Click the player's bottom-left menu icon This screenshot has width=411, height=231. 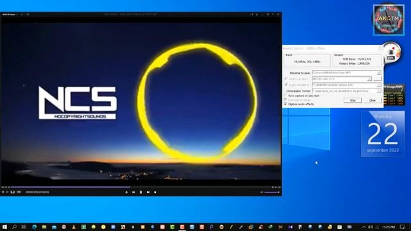point(3,193)
